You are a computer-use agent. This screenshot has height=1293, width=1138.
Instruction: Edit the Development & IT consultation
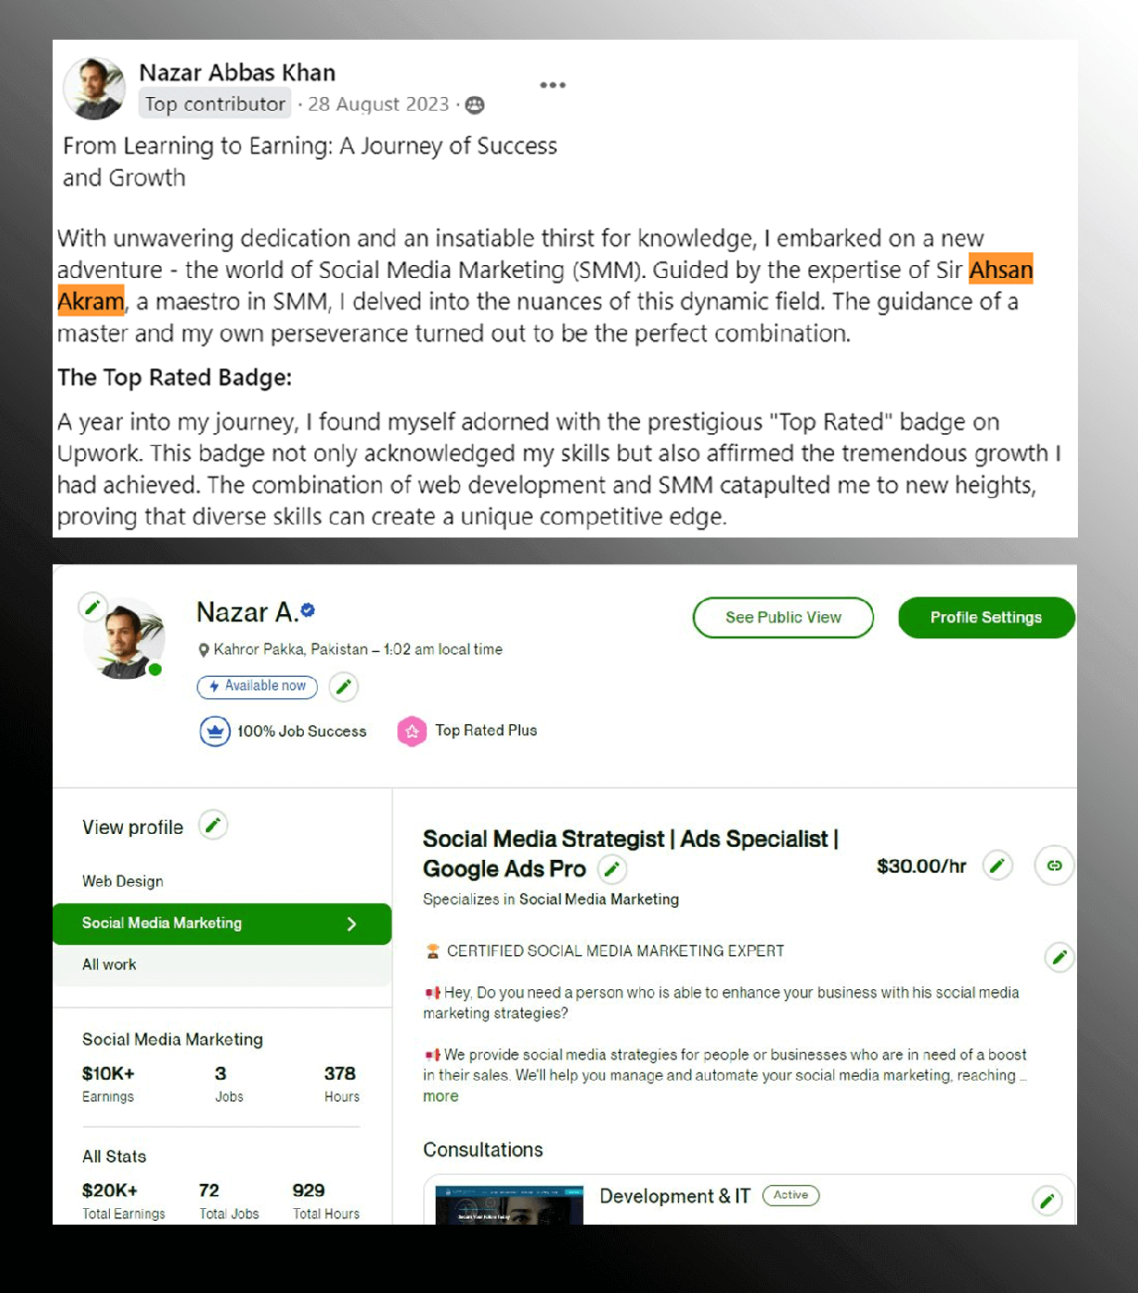click(1047, 1201)
